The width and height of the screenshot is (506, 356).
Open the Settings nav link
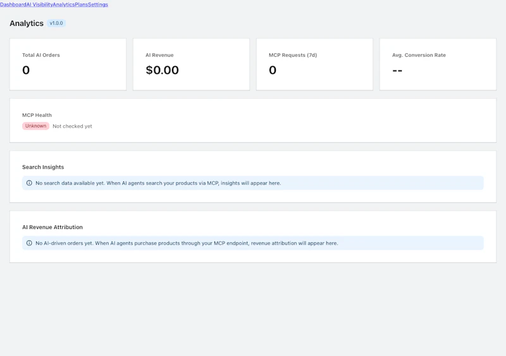pos(98,4)
